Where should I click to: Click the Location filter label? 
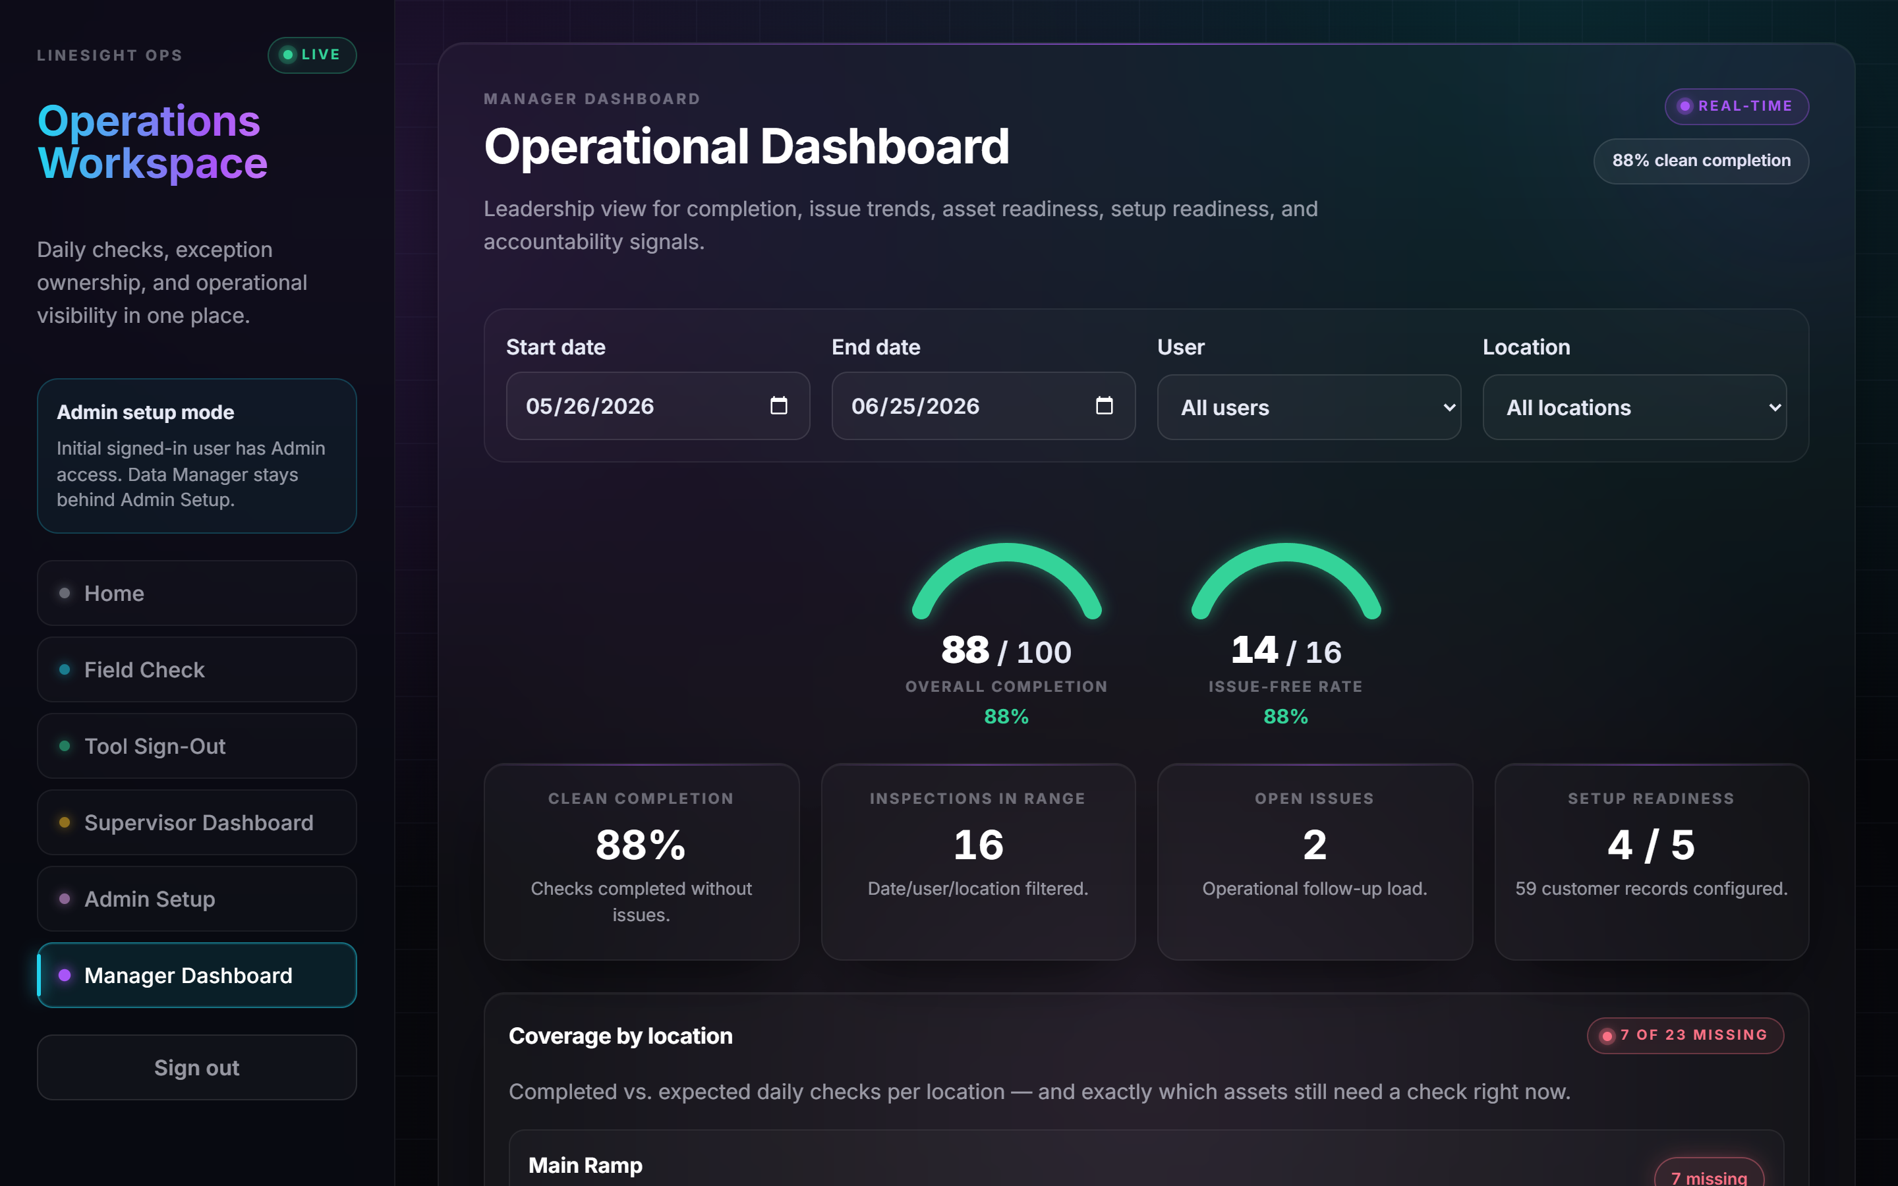1526,347
